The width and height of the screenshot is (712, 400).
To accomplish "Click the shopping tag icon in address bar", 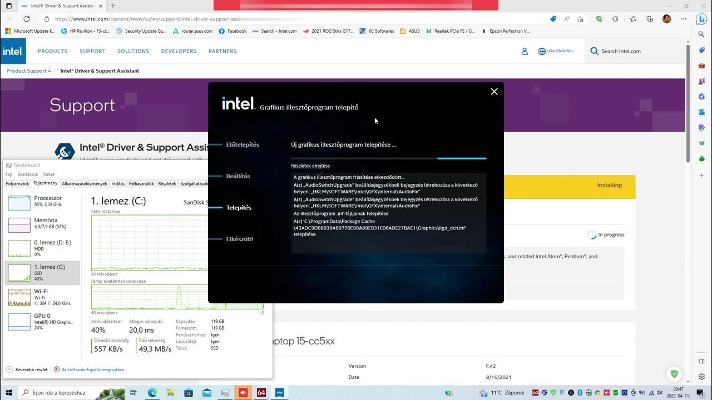I will tap(553, 18).
